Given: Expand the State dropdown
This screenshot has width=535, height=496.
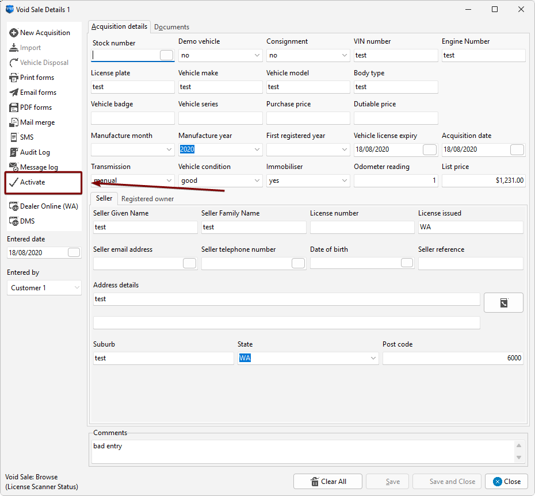Looking at the screenshot, I should point(373,358).
